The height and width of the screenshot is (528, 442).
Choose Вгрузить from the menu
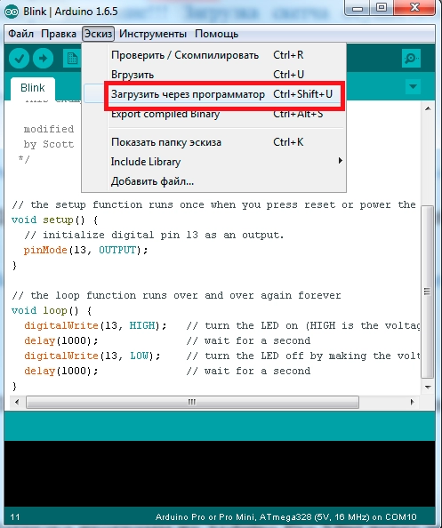point(214,75)
